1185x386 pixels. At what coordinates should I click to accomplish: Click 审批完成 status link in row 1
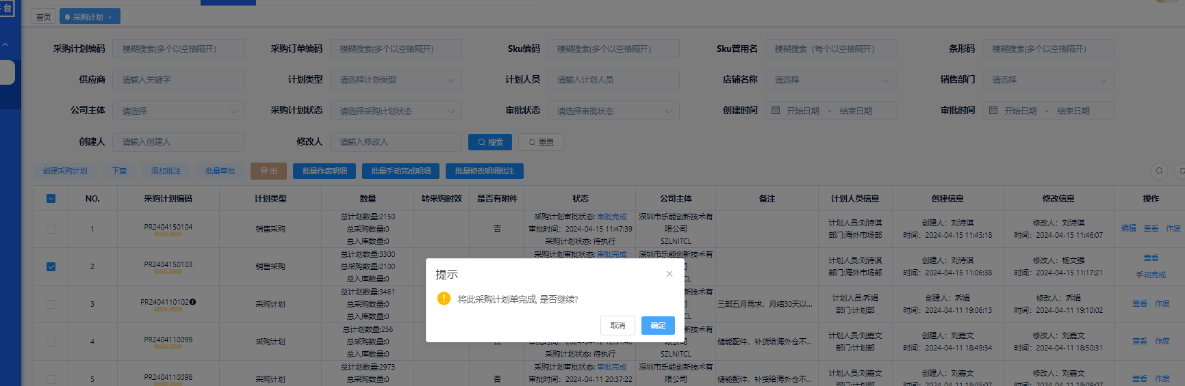pos(611,217)
